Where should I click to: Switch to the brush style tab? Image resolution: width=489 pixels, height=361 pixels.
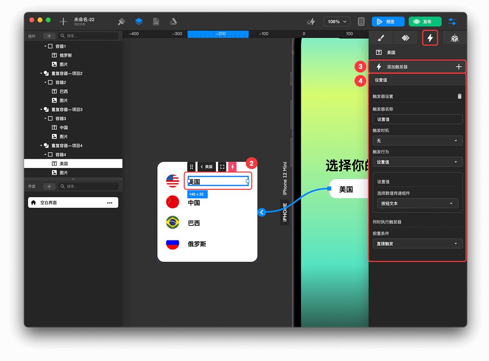381,38
